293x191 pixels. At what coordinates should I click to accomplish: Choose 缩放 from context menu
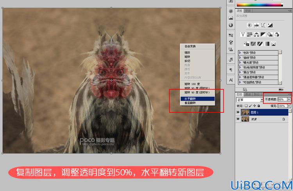coord(198,52)
